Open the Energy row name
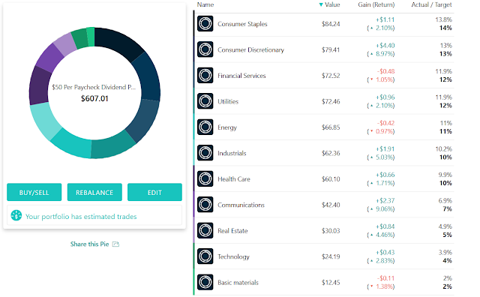This screenshot has width=480, height=297. coord(227,127)
